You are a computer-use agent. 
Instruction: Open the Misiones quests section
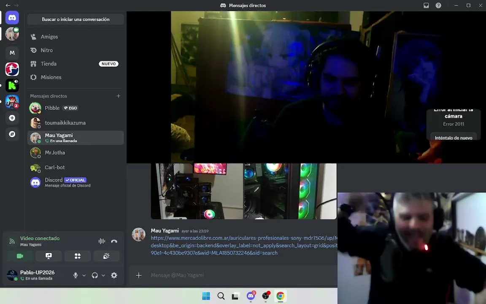click(x=76, y=77)
